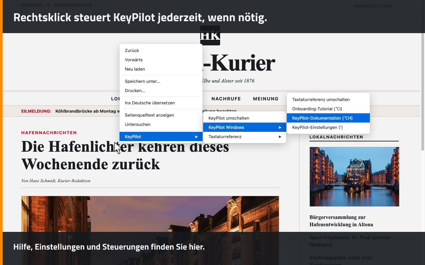
Task: Open KeyPilot-Dokumentation
Action: [328, 118]
